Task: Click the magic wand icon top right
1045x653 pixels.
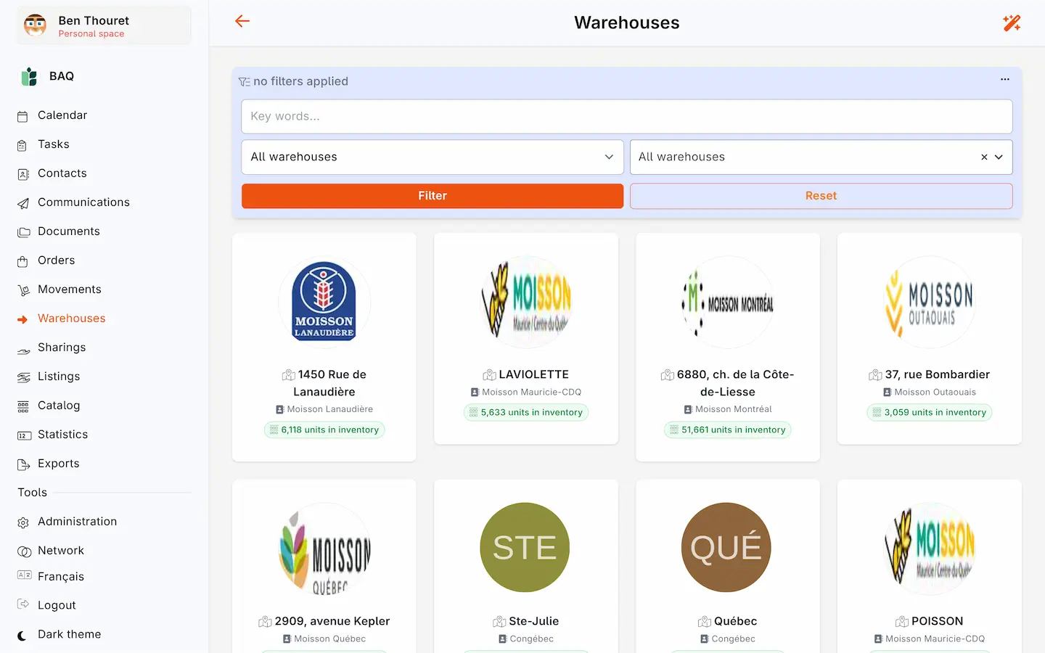Action: pos(1012,22)
